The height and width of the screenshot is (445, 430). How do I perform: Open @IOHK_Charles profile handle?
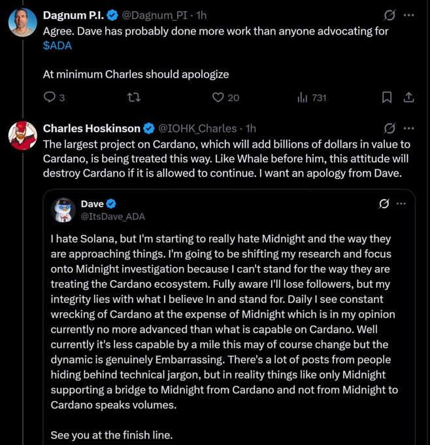click(x=198, y=128)
